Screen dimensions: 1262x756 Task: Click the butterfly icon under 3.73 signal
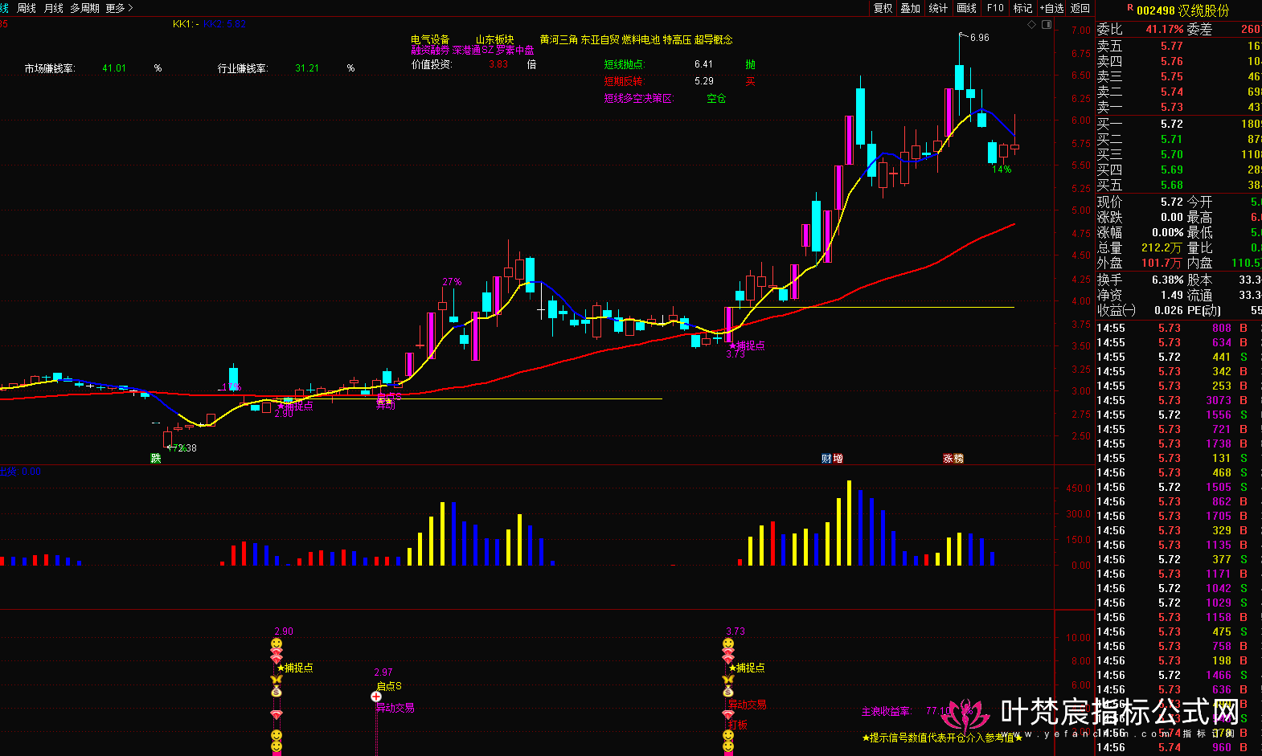728,680
